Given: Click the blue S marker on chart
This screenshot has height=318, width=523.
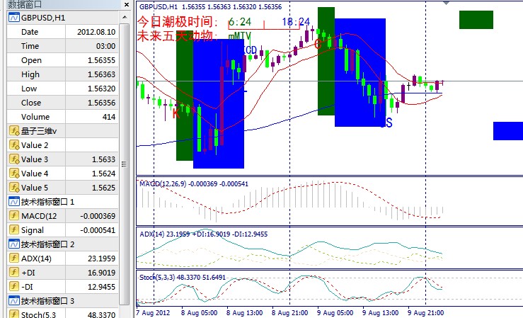Looking at the screenshot, I should pos(389,123).
